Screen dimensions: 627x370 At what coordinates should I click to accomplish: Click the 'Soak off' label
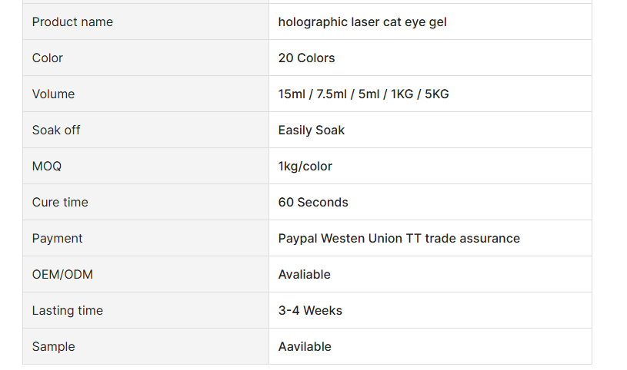tap(56, 130)
